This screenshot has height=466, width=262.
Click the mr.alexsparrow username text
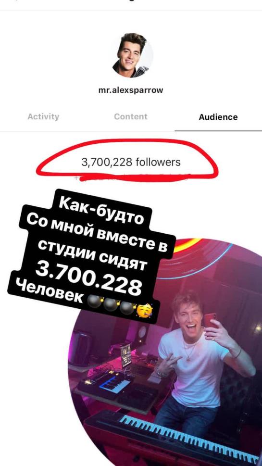click(131, 90)
